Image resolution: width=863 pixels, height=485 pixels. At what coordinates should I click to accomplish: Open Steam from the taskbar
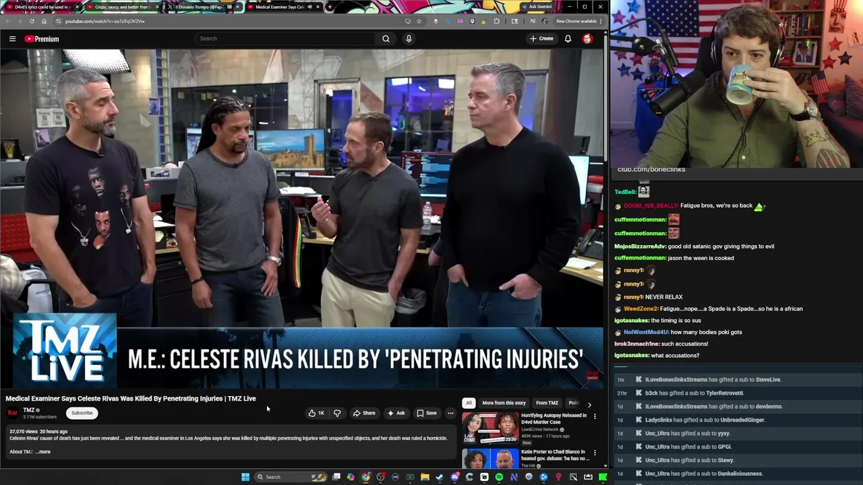point(440,477)
